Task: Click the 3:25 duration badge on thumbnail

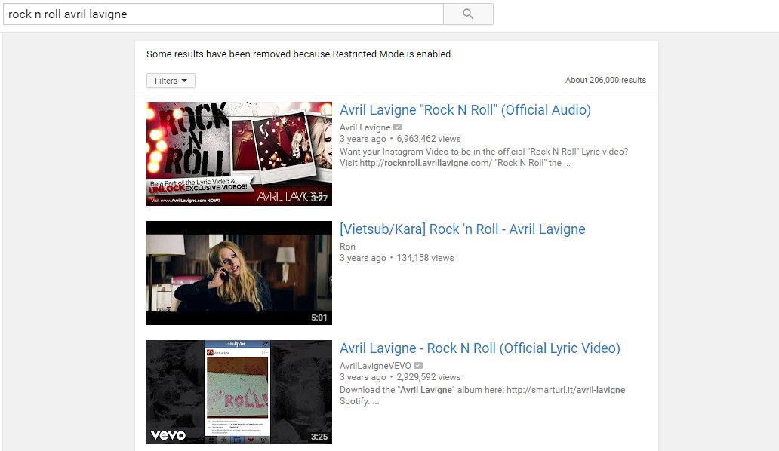Action: coord(319,437)
